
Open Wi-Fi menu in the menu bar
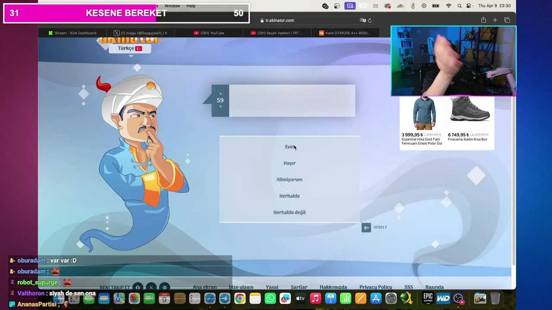449,6
